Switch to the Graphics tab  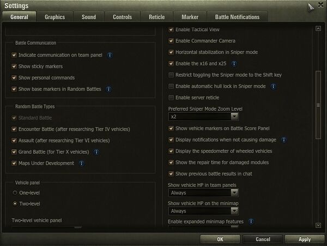point(55,17)
